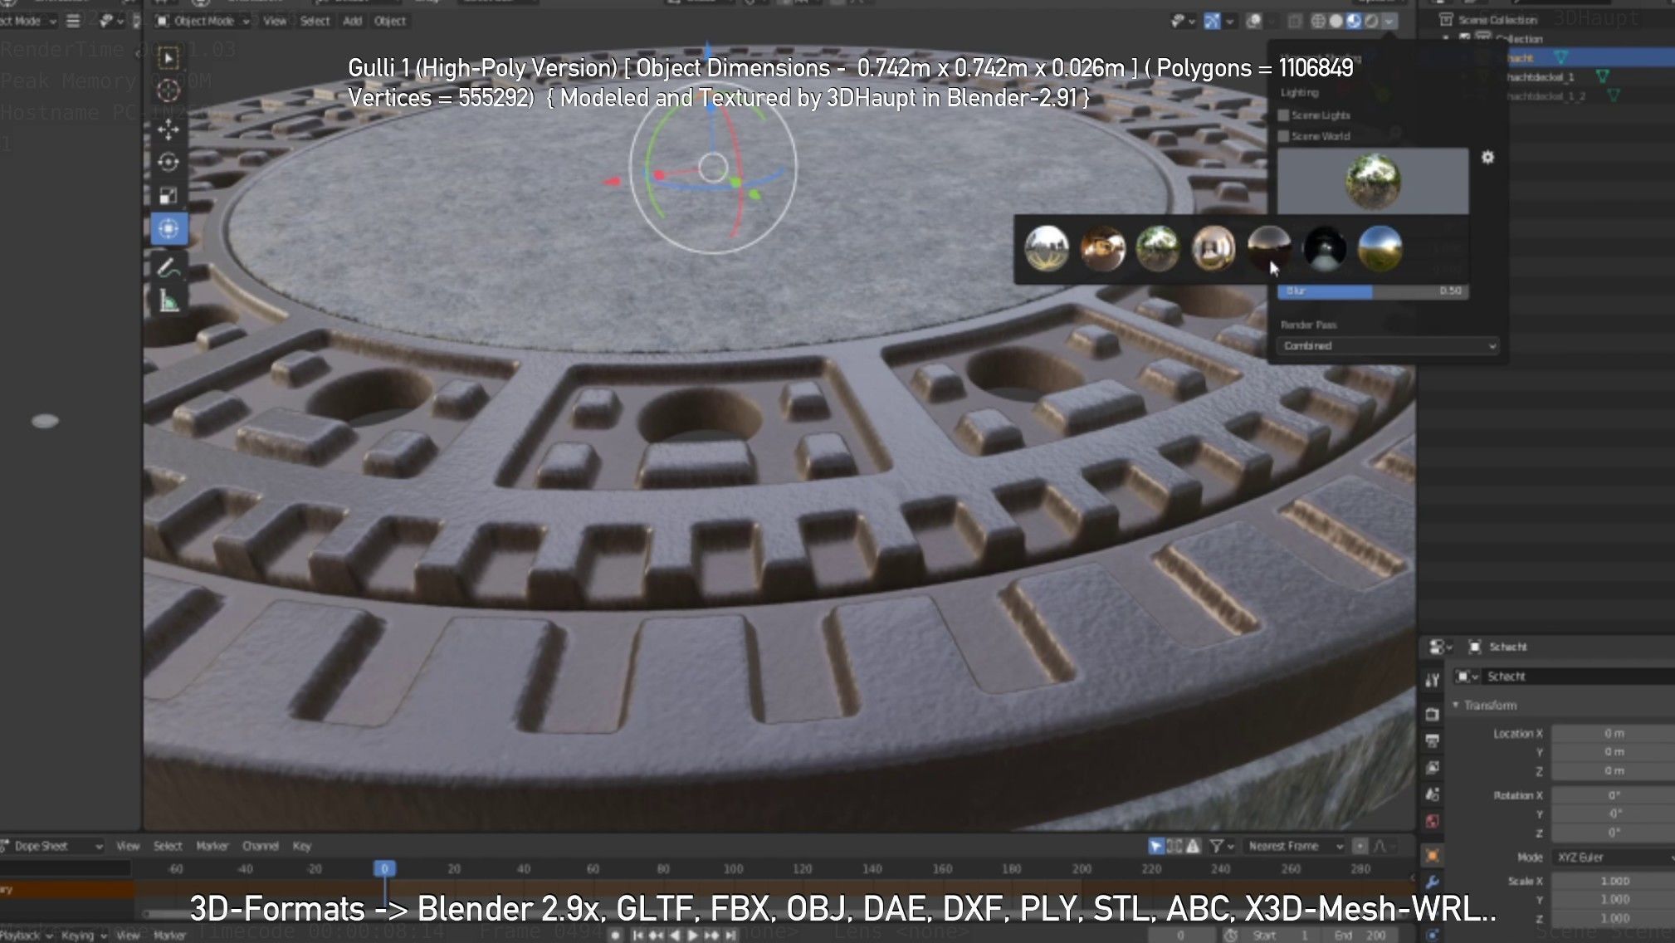
Task: Open gizmo settings dropdown arrow
Action: [x=1230, y=21]
